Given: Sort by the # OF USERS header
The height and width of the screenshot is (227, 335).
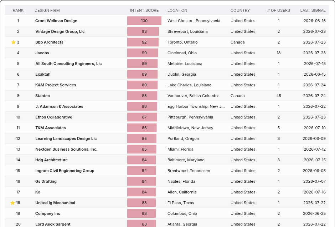Looking at the screenshot, I should coord(279,10).
